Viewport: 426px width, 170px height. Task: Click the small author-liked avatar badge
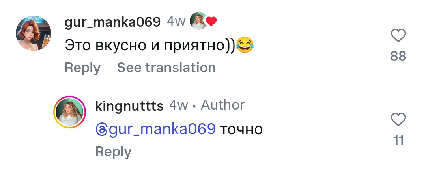point(199,21)
